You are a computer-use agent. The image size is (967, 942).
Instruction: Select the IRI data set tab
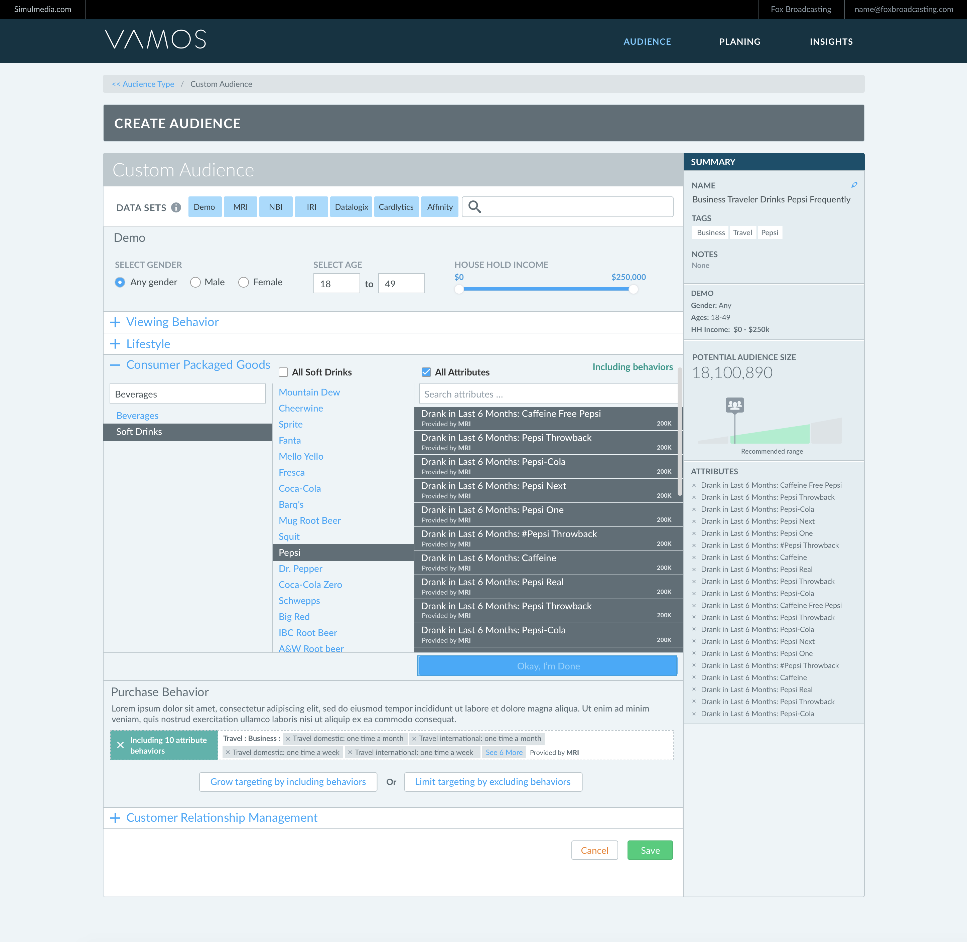[x=311, y=207]
